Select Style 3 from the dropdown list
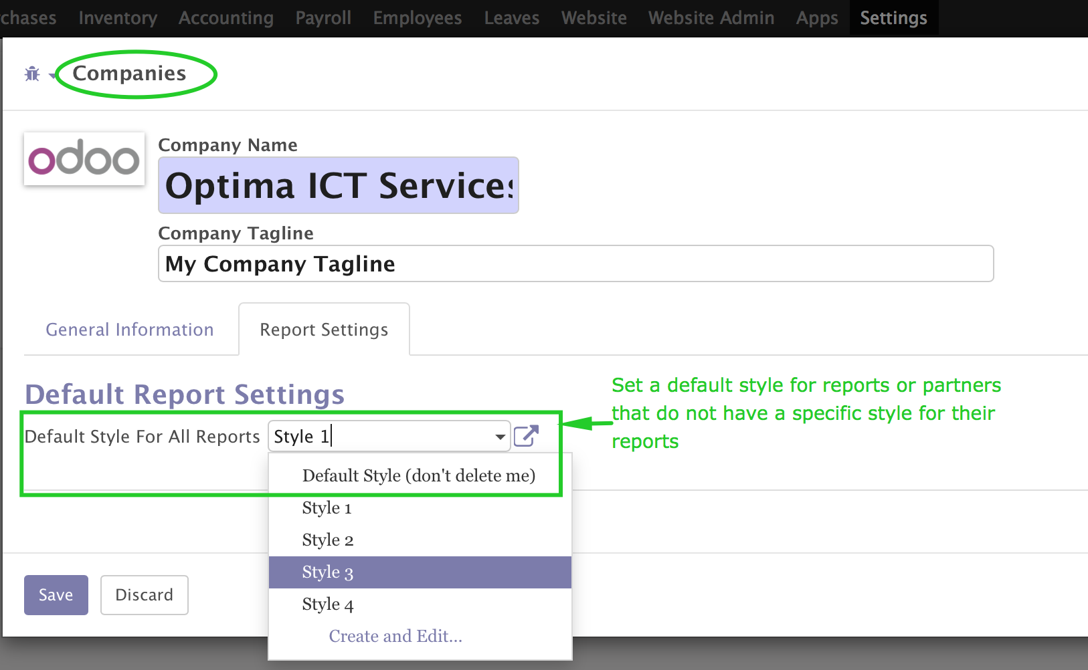1088x670 pixels. click(420, 572)
